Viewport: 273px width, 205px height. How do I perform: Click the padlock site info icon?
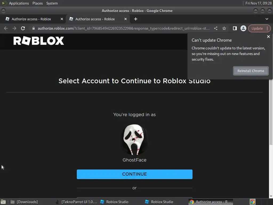[34, 28]
